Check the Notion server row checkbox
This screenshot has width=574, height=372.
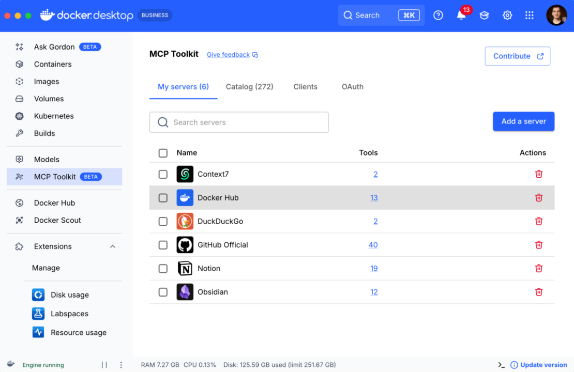(x=163, y=268)
